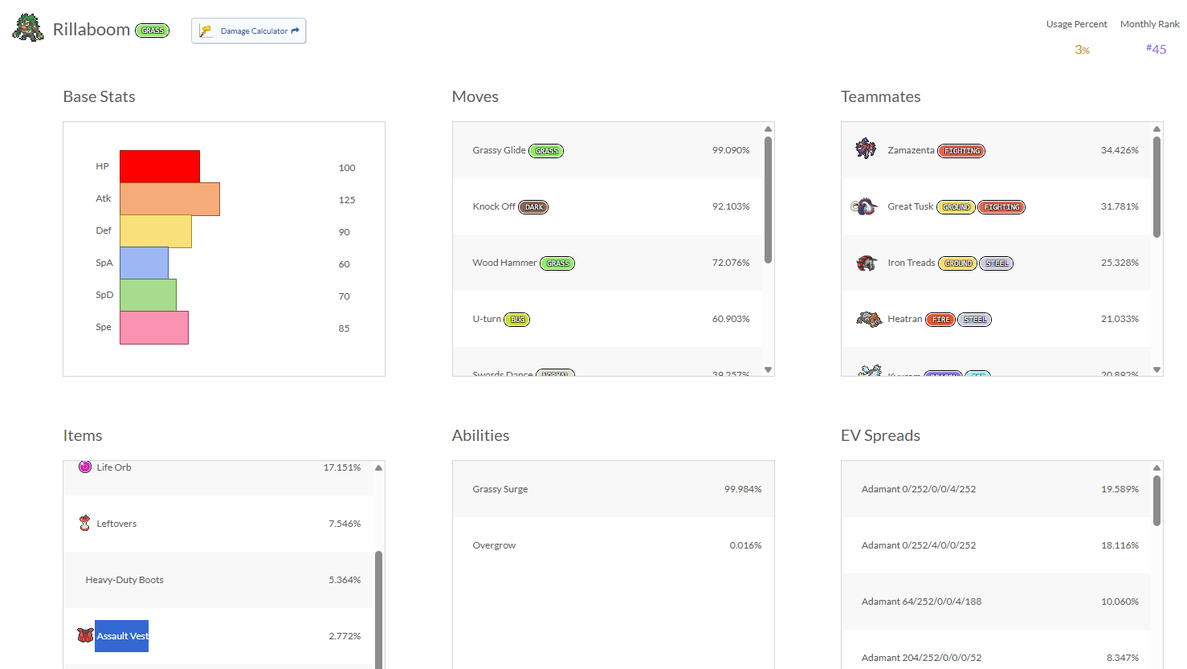Open the Iron Treads teammate link
Viewport: 1187px width, 669px height.
click(x=912, y=263)
